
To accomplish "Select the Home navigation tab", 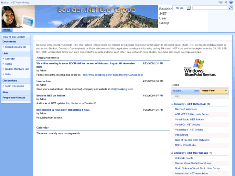I will pyautogui.click(x=7, y=30).
